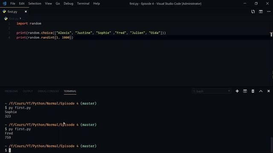Open the View menu
This screenshot has width=273, height=153.
(x=48, y=3)
